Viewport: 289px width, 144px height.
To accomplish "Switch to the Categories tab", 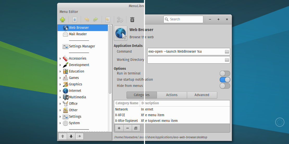I will click(142, 95).
